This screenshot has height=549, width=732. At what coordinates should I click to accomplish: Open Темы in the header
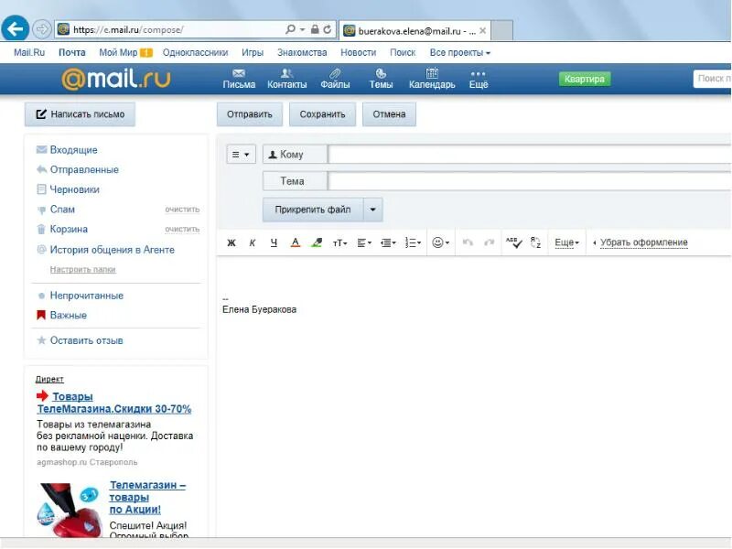(381, 79)
